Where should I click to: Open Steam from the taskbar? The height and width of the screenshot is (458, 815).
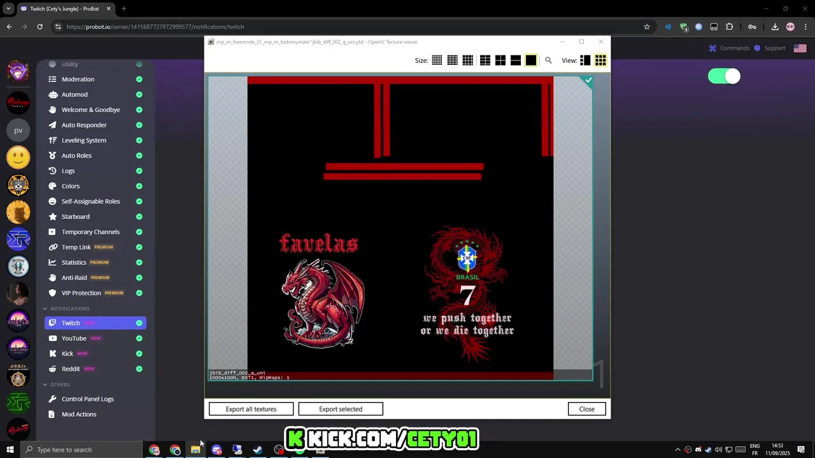[x=258, y=450]
